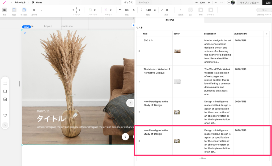Select row 1 description 'The World Wide Web'
272x166 pixels.
coord(218,81)
